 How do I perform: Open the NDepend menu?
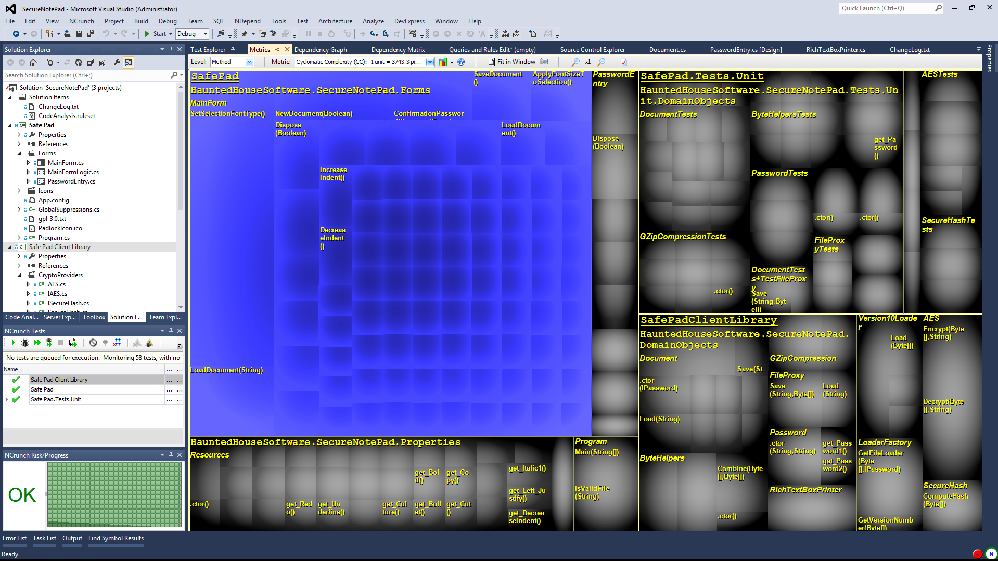248,21
